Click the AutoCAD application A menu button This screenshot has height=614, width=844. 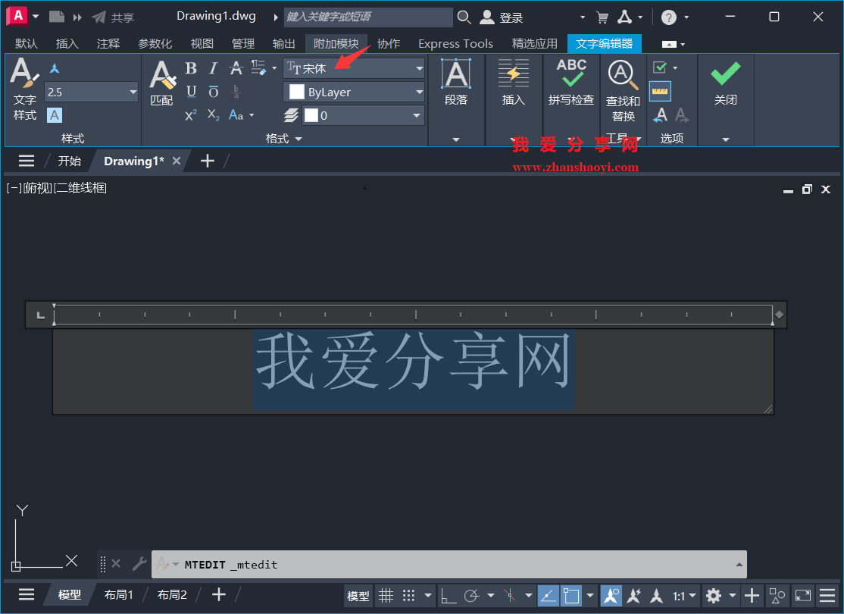(x=17, y=16)
